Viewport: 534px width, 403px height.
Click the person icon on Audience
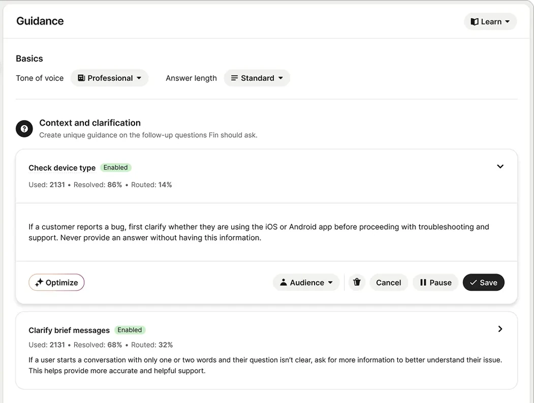click(284, 282)
